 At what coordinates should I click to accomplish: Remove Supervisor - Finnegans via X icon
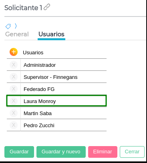pos(14,77)
